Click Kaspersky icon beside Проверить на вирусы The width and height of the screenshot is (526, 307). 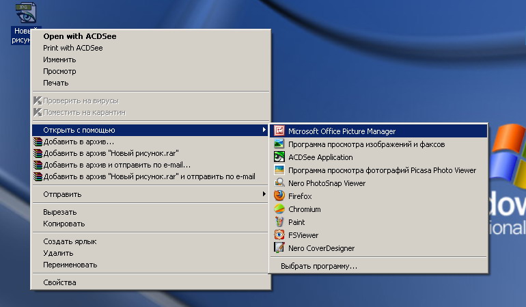[38, 101]
